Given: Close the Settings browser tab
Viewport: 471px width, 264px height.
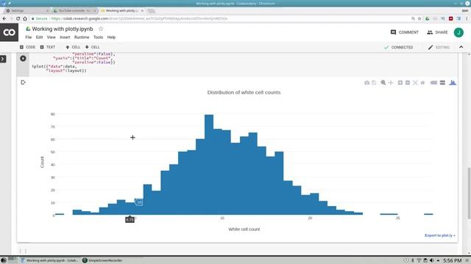Looking at the screenshot, I should point(47,11).
